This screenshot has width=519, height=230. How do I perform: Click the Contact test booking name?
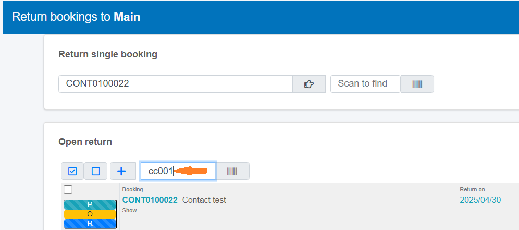[204, 200]
